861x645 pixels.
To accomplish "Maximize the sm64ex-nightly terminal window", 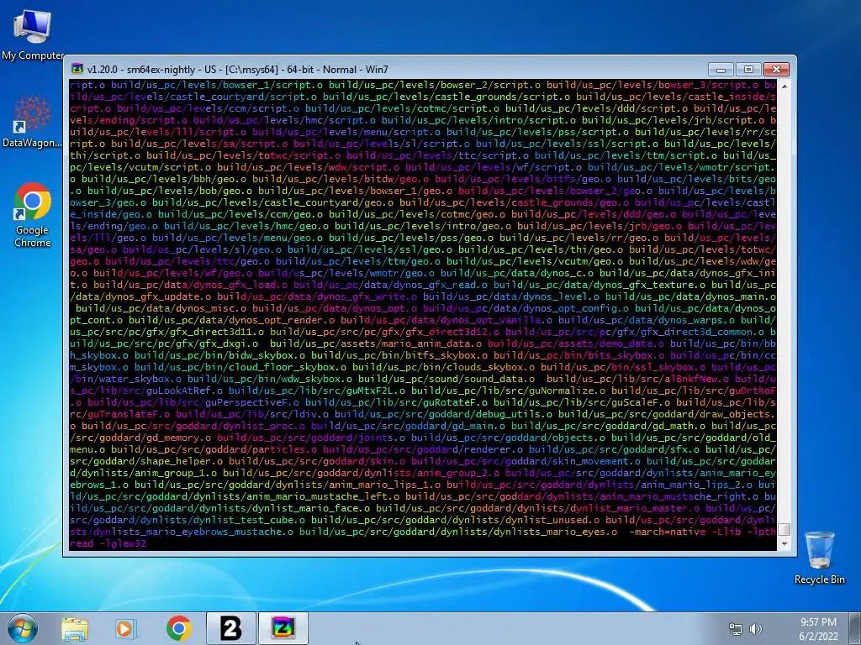I will pos(747,69).
